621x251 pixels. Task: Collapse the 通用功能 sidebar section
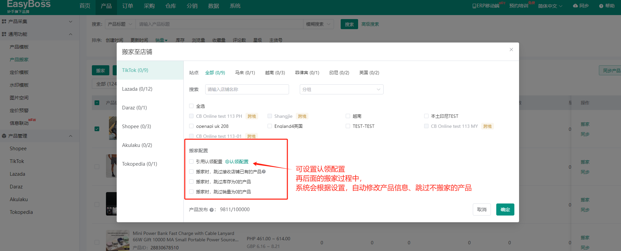tap(70, 34)
